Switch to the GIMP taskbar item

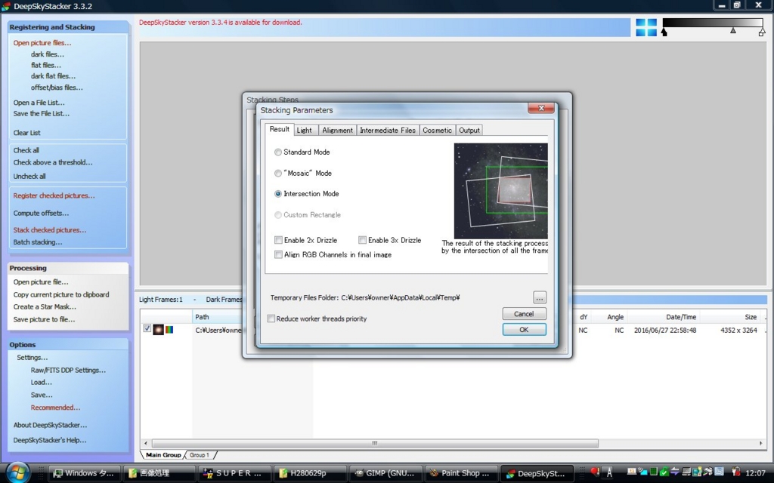(x=385, y=473)
